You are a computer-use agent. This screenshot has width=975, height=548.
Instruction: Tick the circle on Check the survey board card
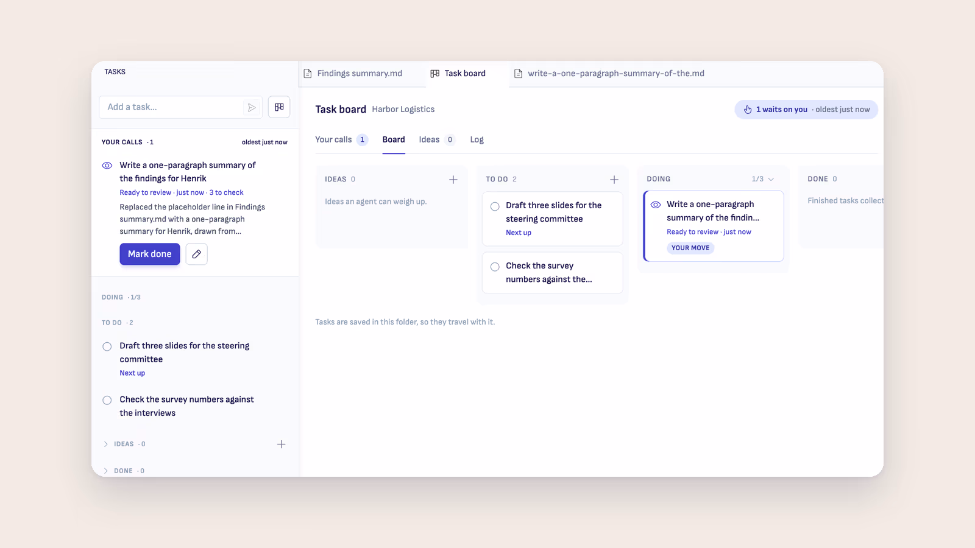(495, 267)
